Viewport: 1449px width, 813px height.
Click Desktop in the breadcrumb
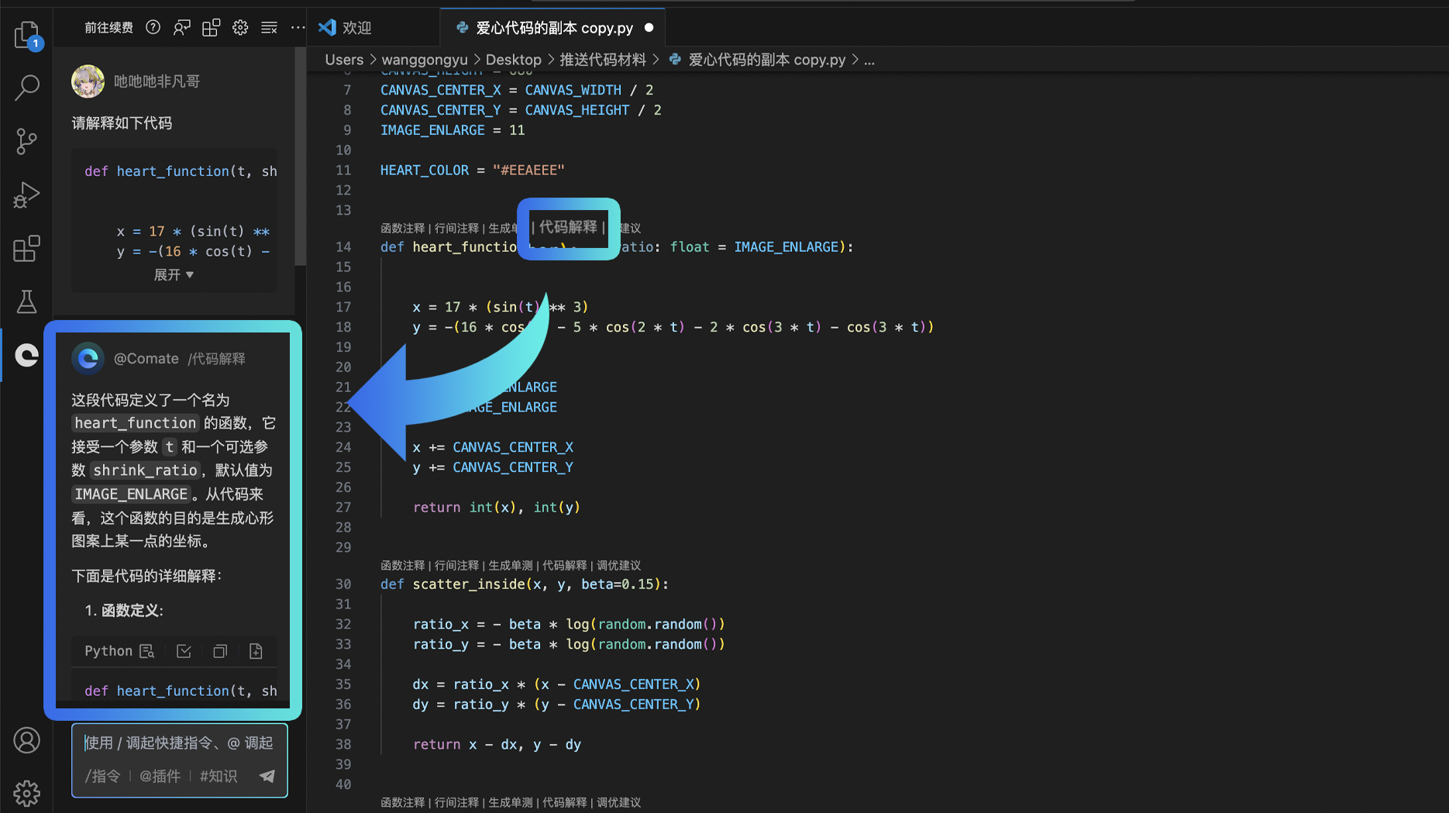pyautogui.click(x=513, y=60)
